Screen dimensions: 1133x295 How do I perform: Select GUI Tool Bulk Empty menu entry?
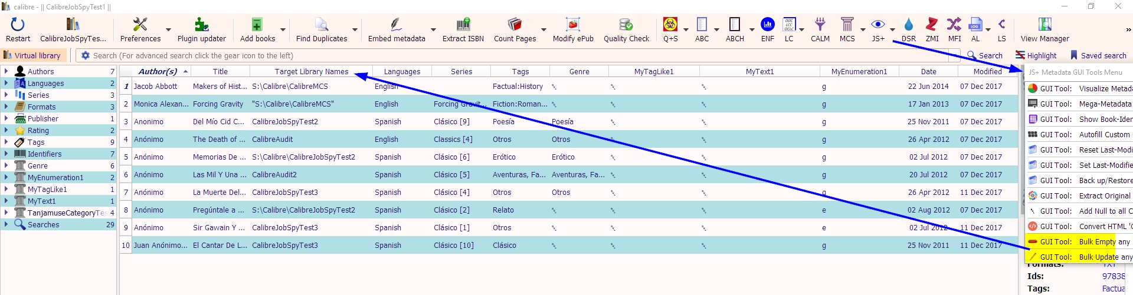click(1079, 241)
